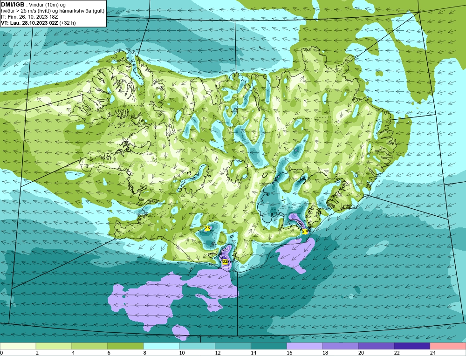This screenshot has width=466, height=356.
Task: Click the yellow gust label 26
Action: click(x=207, y=228)
